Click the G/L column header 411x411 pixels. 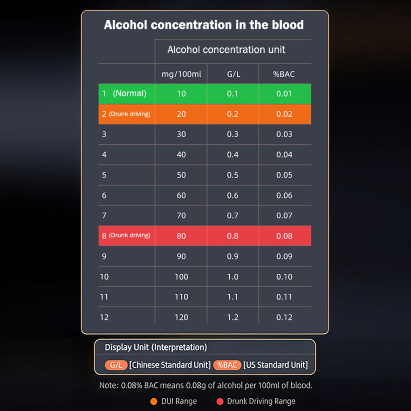pos(233,74)
